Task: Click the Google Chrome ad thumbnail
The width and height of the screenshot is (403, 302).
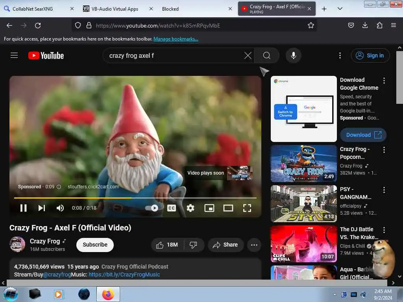Action: coord(303,109)
